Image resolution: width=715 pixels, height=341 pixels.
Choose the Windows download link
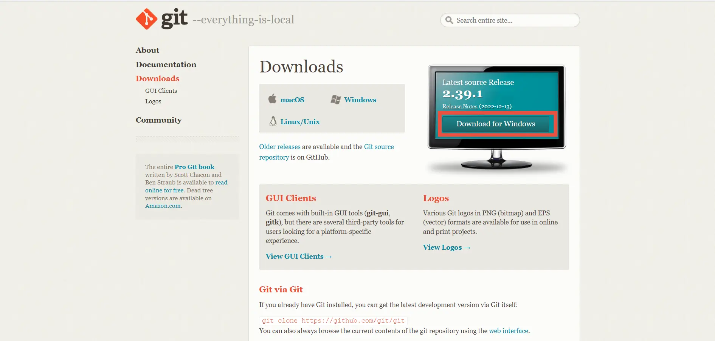(360, 100)
